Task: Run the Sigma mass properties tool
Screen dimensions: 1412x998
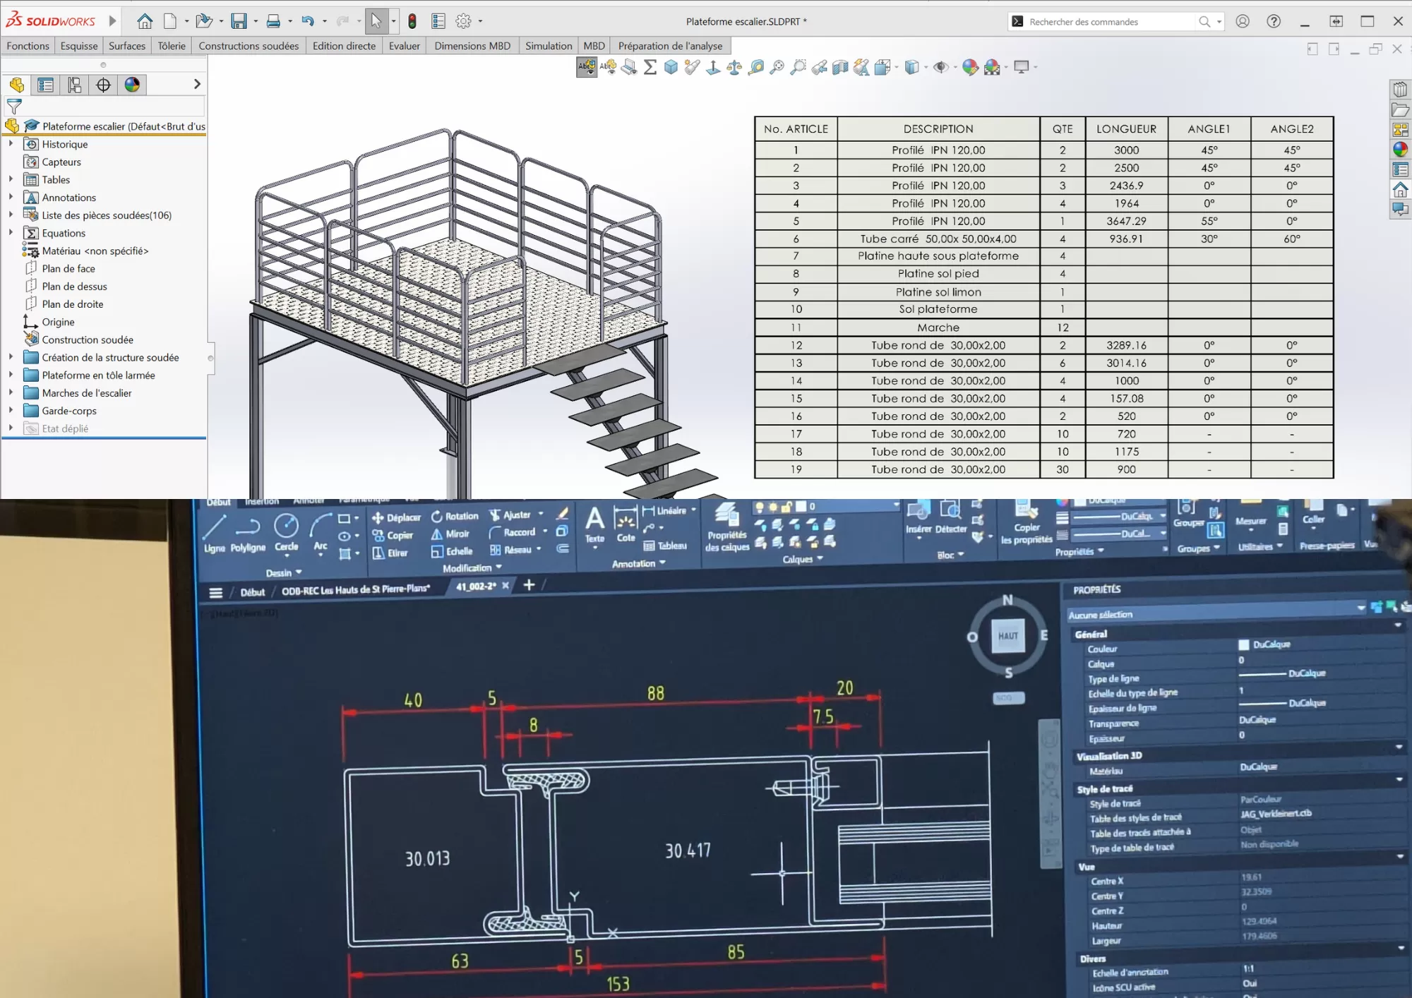Action: tap(650, 67)
